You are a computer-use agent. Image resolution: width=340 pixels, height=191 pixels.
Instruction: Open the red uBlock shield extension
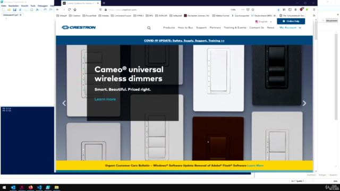coord(301,10)
